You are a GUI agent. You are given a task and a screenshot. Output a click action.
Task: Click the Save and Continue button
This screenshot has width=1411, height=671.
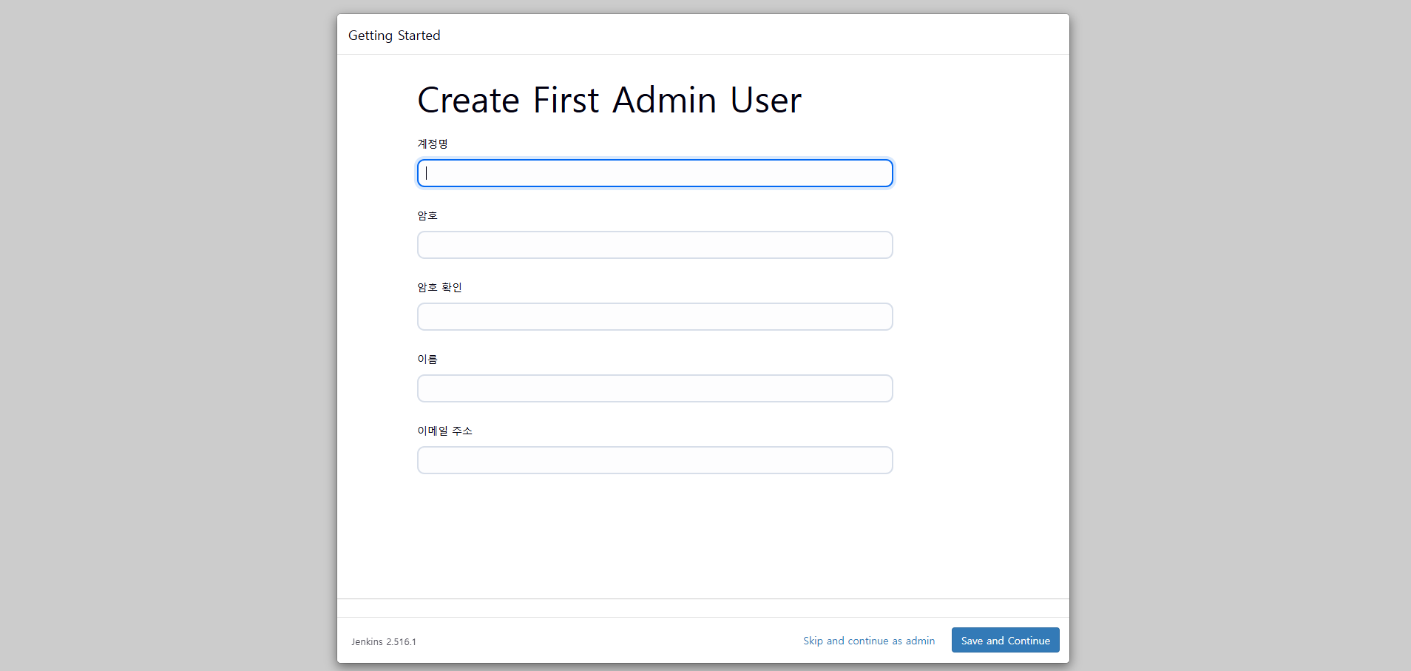tap(1005, 640)
